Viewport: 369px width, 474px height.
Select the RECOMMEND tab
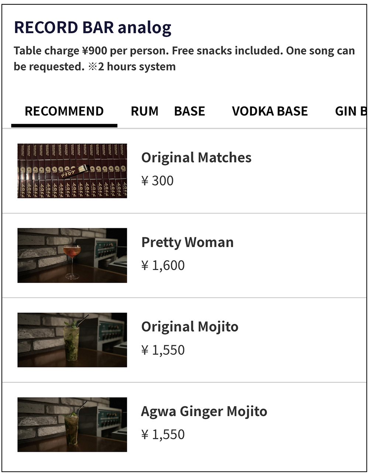(64, 111)
